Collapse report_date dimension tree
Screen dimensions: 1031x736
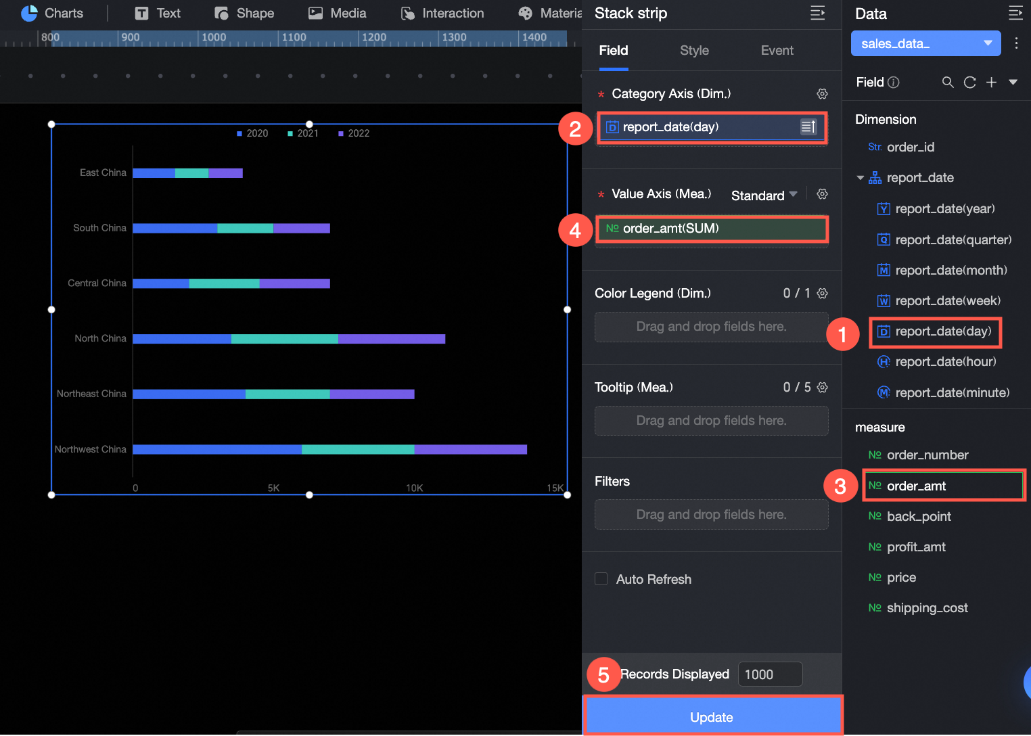(861, 178)
